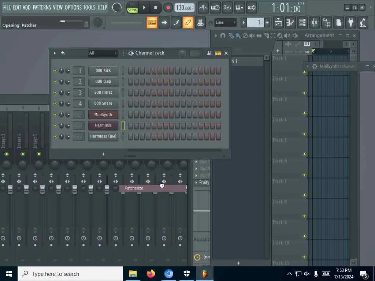The width and height of the screenshot is (375, 281).
Task: Toggle the loop recording icon
Action: pyautogui.click(x=251, y=8)
